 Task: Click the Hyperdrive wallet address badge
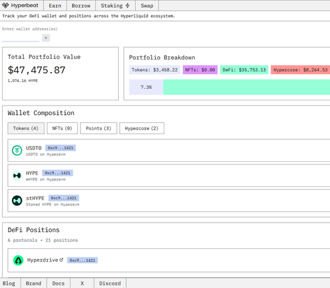coord(82,260)
